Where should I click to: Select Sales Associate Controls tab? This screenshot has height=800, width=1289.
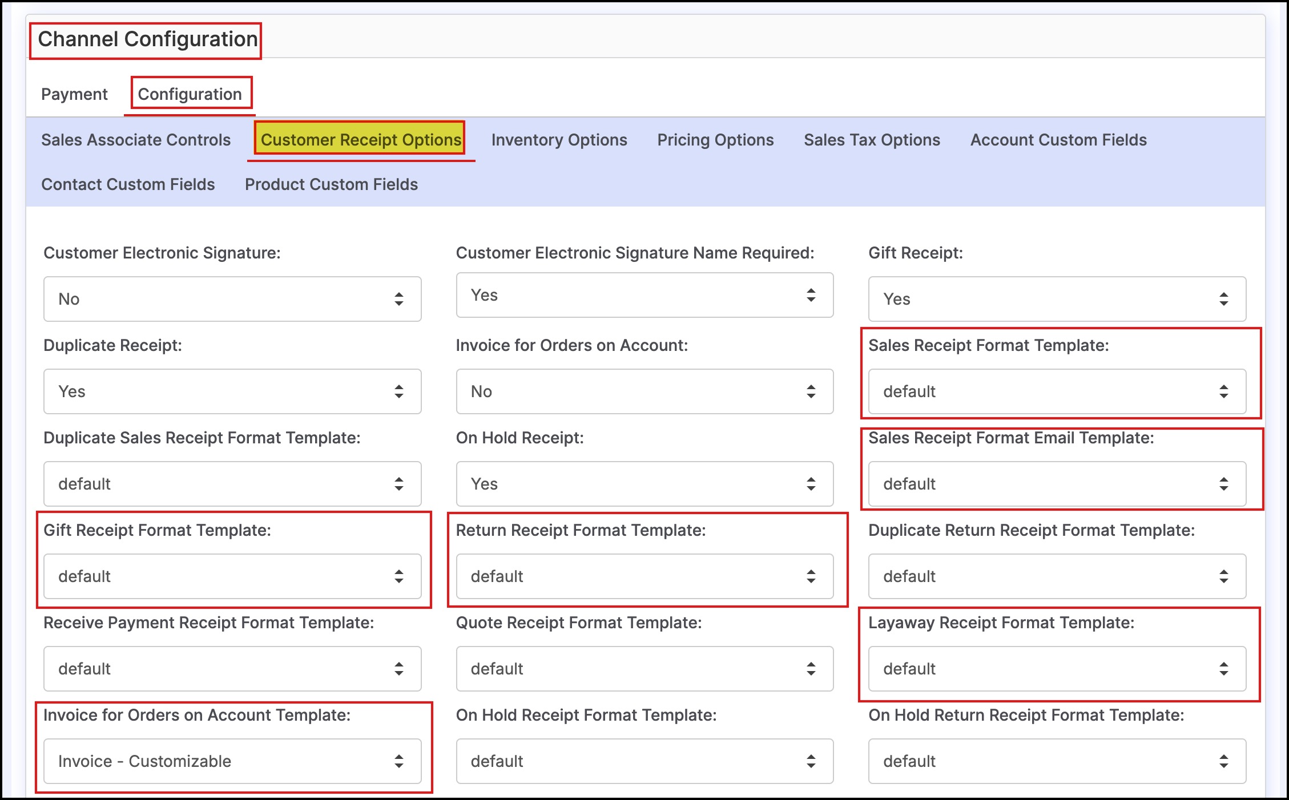coord(136,140)
